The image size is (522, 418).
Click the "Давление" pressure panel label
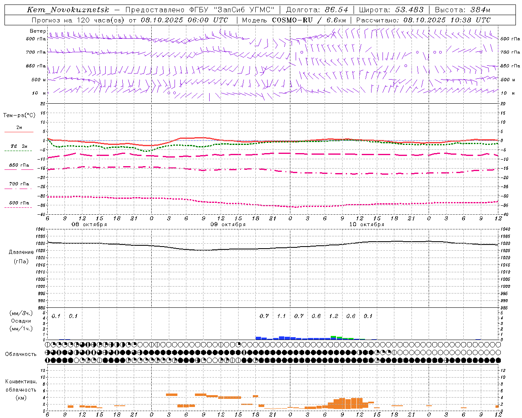click(21, 252)
